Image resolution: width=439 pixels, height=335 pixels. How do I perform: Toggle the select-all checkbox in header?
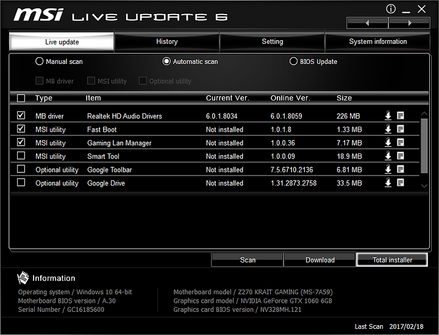click(x=21, y=98)
